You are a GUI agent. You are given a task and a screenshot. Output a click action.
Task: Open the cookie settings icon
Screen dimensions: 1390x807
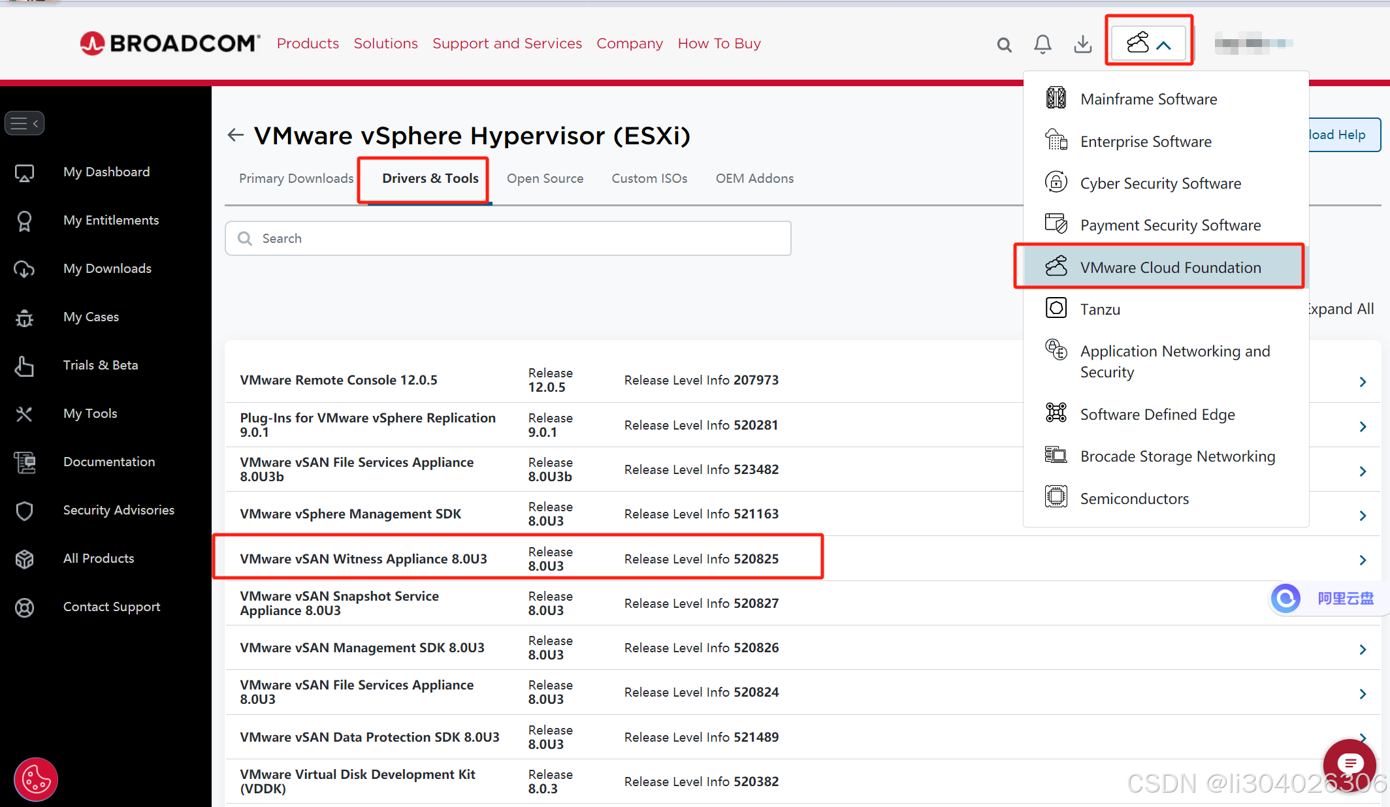(x=35, y=779)
